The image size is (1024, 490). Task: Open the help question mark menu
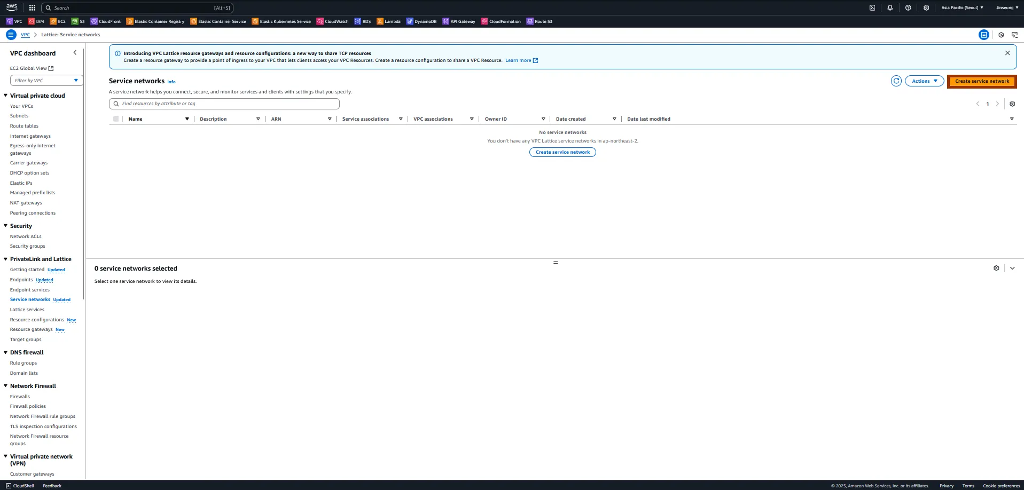(x=908, y=8)
